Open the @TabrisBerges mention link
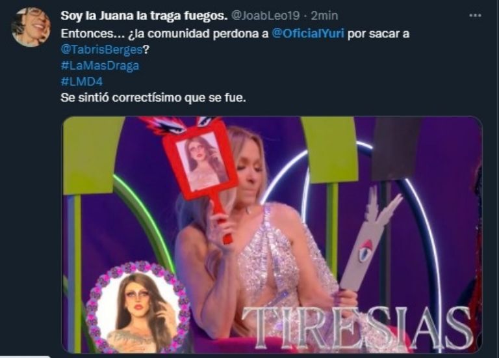The width and height of the screenshot is (499, 358). point(101,49)
